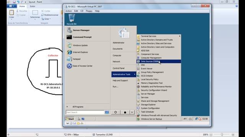Open Active Directory Users and Computers
The width and height of the screenshot is (245, 137).
[x=159, y=47]
